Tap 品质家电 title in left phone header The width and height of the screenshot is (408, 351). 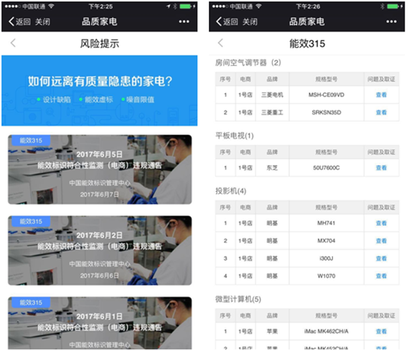click(x=99, y=22)
